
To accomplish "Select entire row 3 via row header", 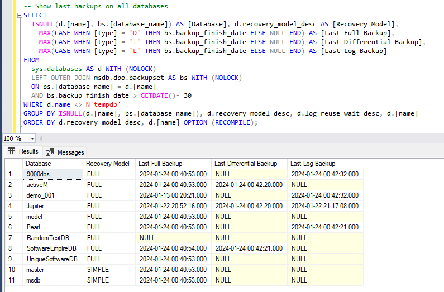I will [10, 195].
